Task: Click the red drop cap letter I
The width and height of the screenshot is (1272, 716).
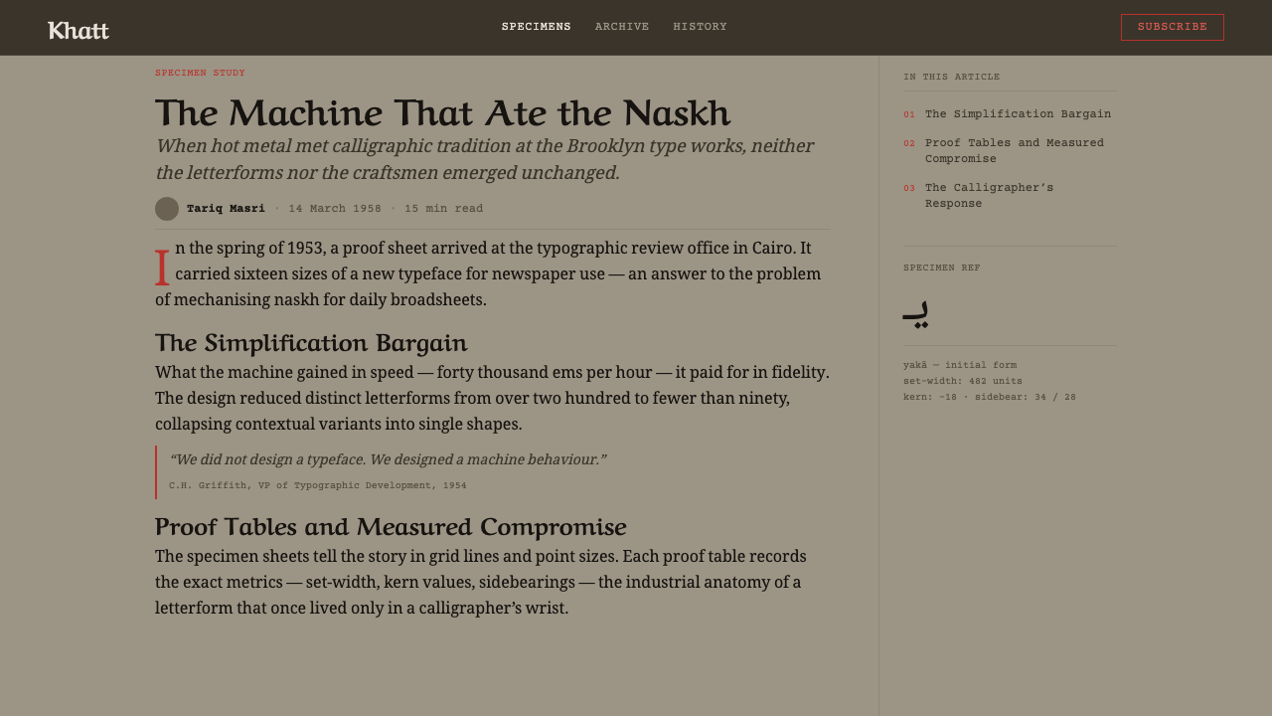Action: coord(162,268)
